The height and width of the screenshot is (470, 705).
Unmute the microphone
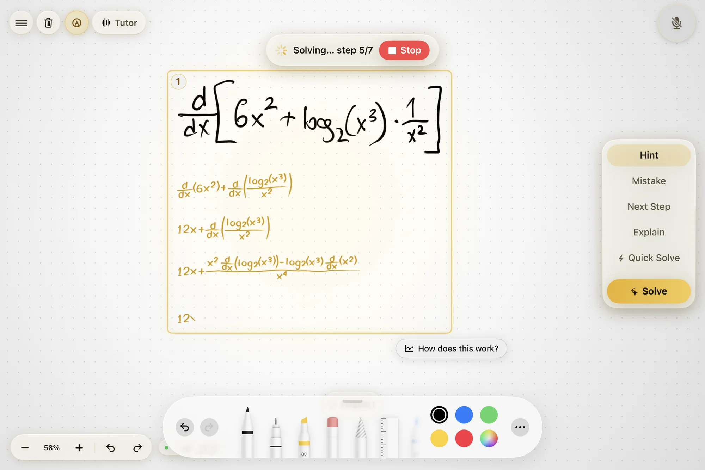coord(676,23)
